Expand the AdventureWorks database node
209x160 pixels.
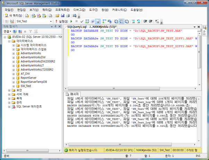click(14, 54)
